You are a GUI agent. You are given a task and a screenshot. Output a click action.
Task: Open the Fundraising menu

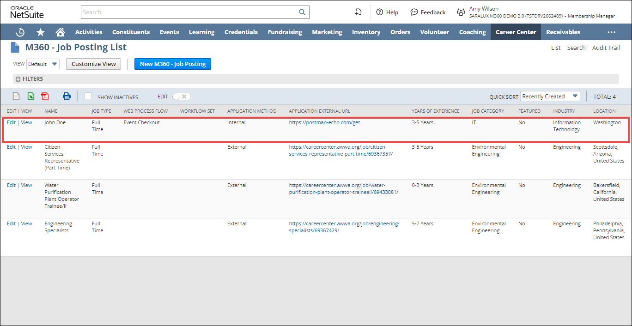tap(285, 32)
